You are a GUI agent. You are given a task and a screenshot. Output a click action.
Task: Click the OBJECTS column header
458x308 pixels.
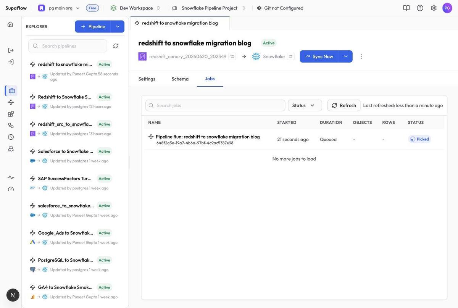click(x=362, y=123)
